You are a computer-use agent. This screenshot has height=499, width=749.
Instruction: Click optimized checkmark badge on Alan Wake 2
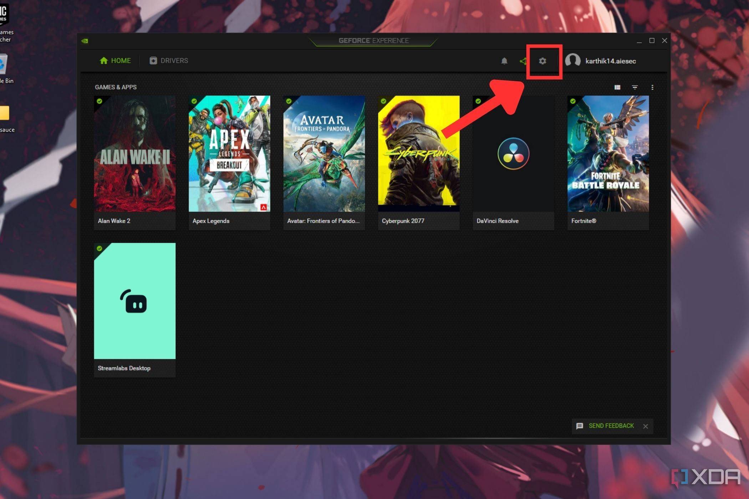[100, 101]
